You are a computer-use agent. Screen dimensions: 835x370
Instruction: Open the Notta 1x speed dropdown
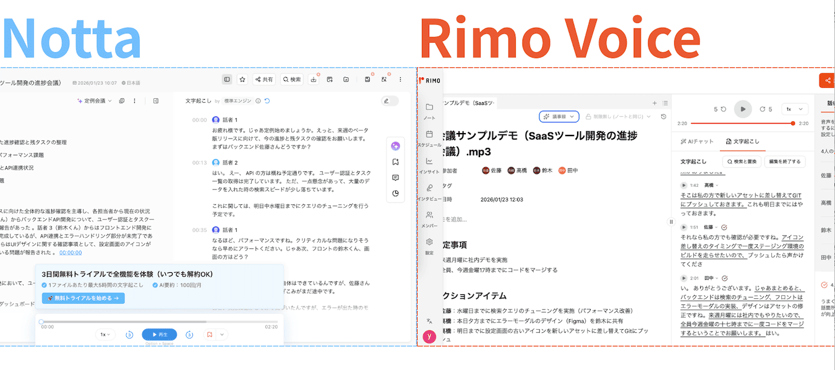point(105,335)
